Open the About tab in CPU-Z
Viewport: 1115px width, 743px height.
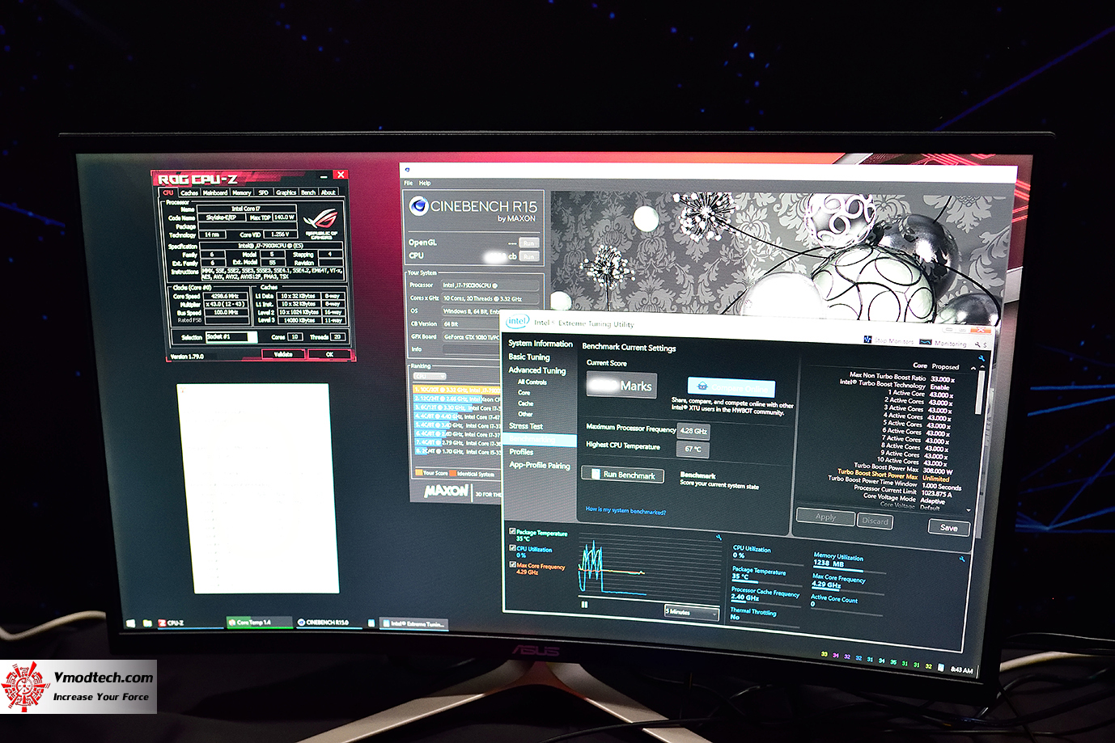(328, 192)
